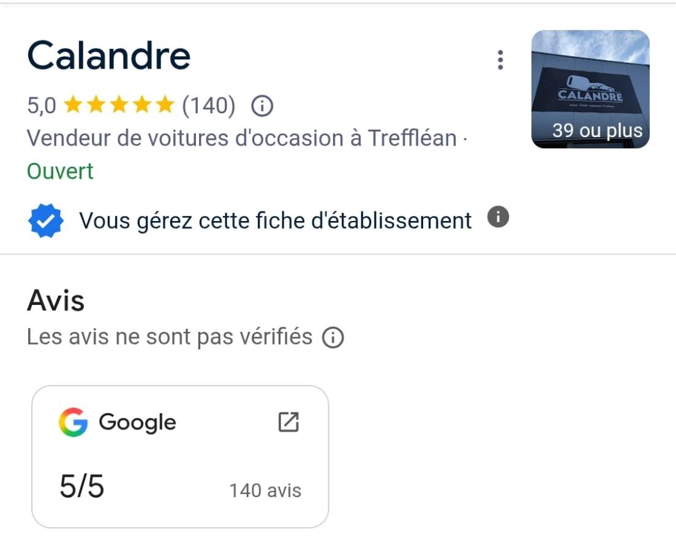Click the business name 'Calandre'
Image resolution: width=676 pixels, height=551 pixels.
pos(108,55)
